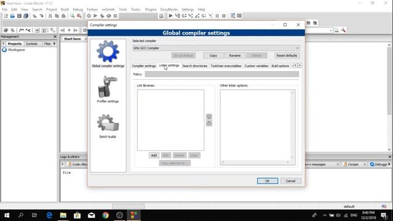
Task: Click the Save all files icon
Action: (x=26, y=16)
